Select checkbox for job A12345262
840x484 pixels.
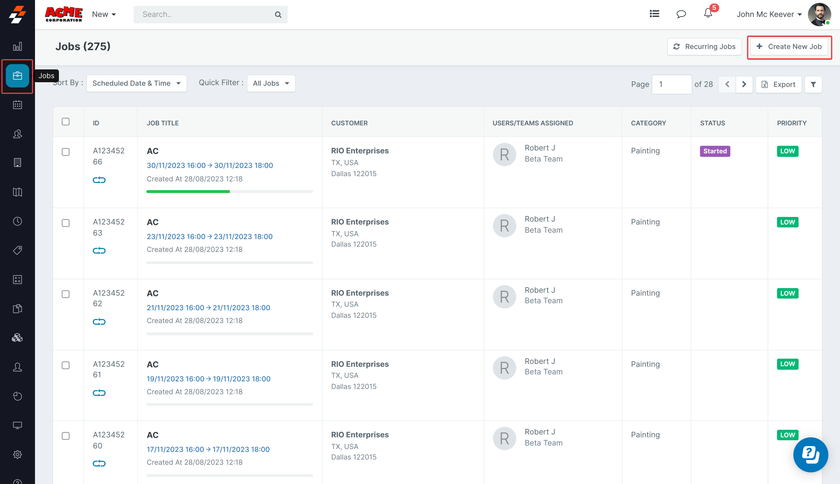point(66,294)
